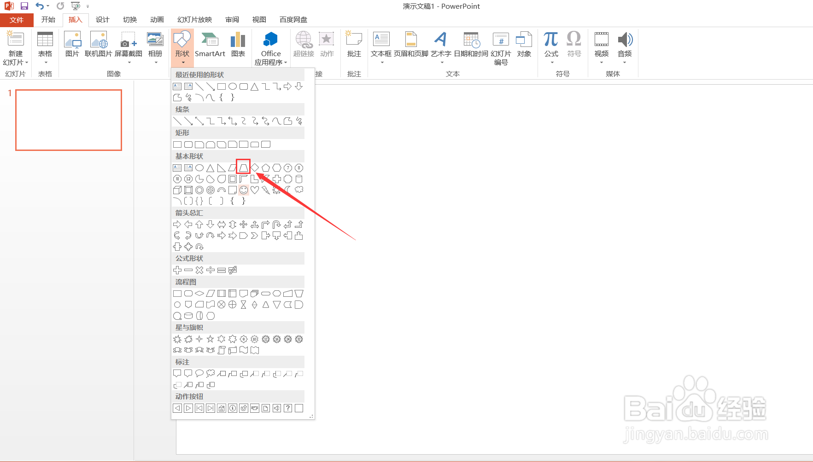Choose the cube shape
Viewport: 813px width, 462px height.
coord(177,190)
